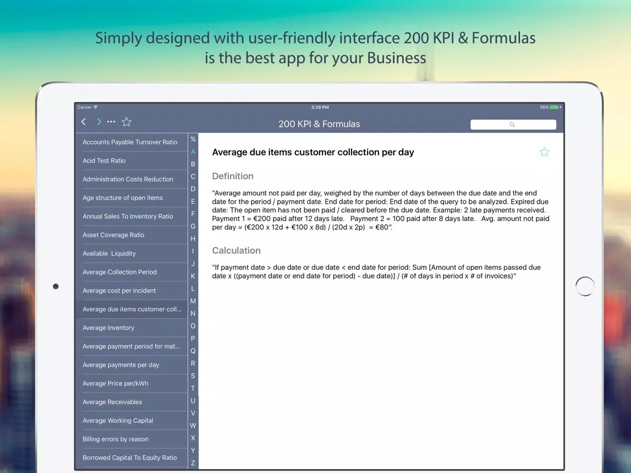Click the search field
631x473 pixels.
coord(513,125)
